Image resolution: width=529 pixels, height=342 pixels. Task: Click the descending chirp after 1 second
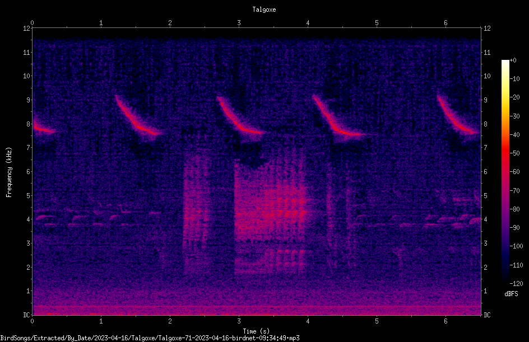point(137,116)
